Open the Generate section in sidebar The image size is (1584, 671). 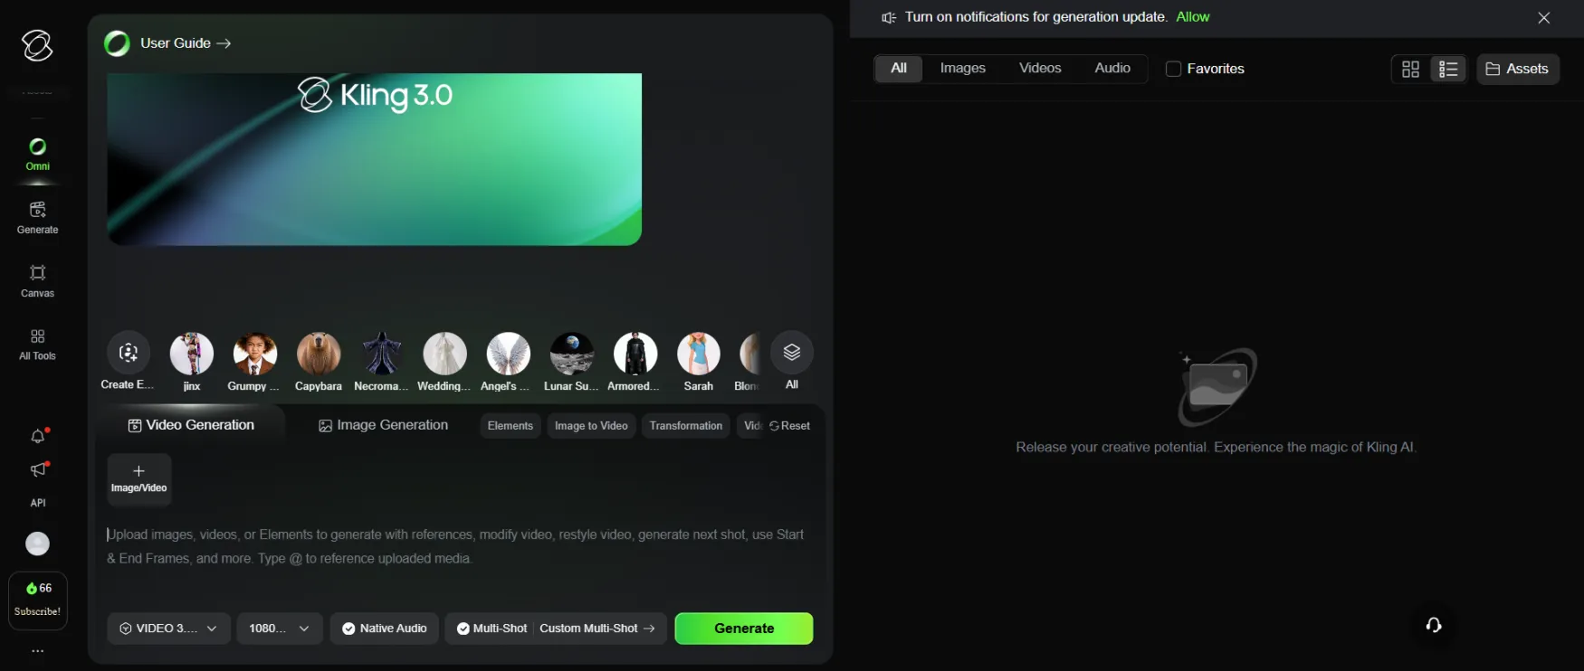click(x=37, y=217)
